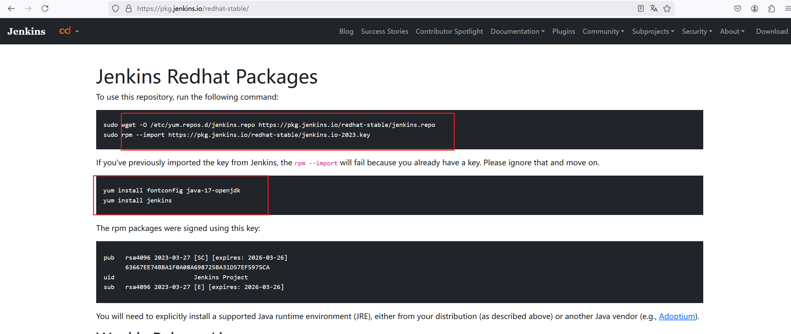791x334 pixels.
Task: Expand the CD Foundation dropdown arrow
Action: coord(77,32)
